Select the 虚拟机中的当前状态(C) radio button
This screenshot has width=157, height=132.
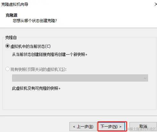point(7,46)
